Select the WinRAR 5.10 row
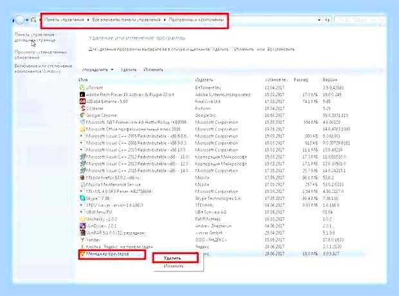Screen dimensions: 399x296 pyautogui.click(x=223, y=233)
